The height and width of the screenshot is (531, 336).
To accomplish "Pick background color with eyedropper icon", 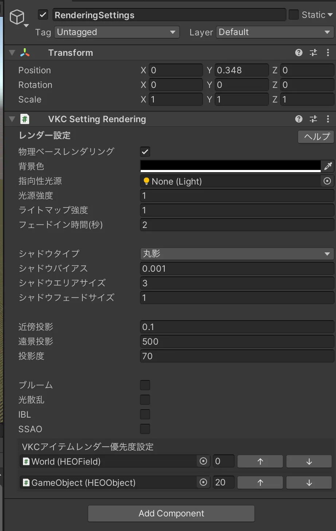I will point(328,166).
